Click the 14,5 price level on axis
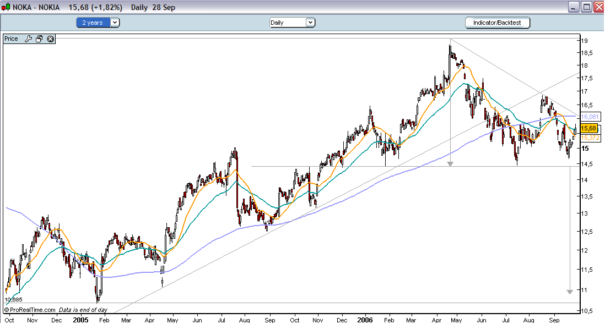The height and width of the screenshot is (329, 605). pos(587,164)
